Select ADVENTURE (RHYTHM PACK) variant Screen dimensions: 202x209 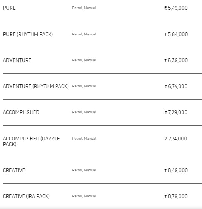pos(36,86)
